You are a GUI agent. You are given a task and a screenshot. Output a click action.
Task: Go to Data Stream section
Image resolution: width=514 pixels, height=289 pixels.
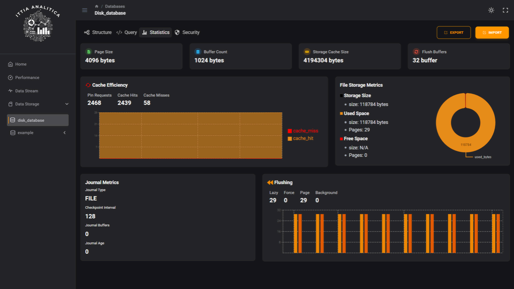(x=26, y=91)
